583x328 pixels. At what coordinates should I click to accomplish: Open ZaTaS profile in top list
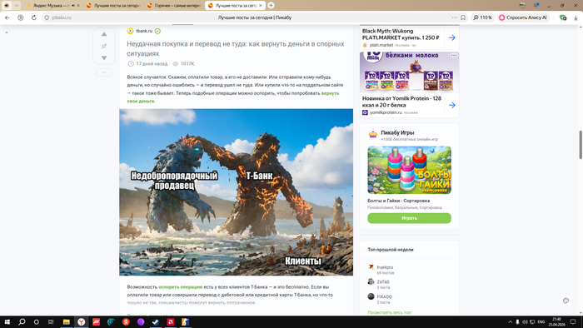pos(383,281)
